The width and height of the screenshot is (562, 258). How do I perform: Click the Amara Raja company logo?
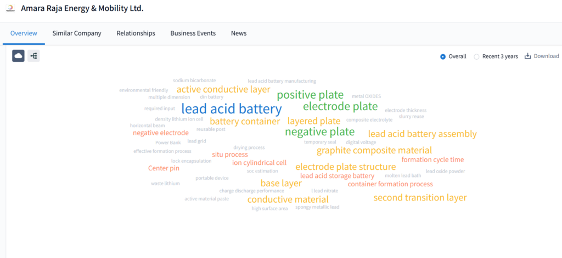[x=10, y=9]
